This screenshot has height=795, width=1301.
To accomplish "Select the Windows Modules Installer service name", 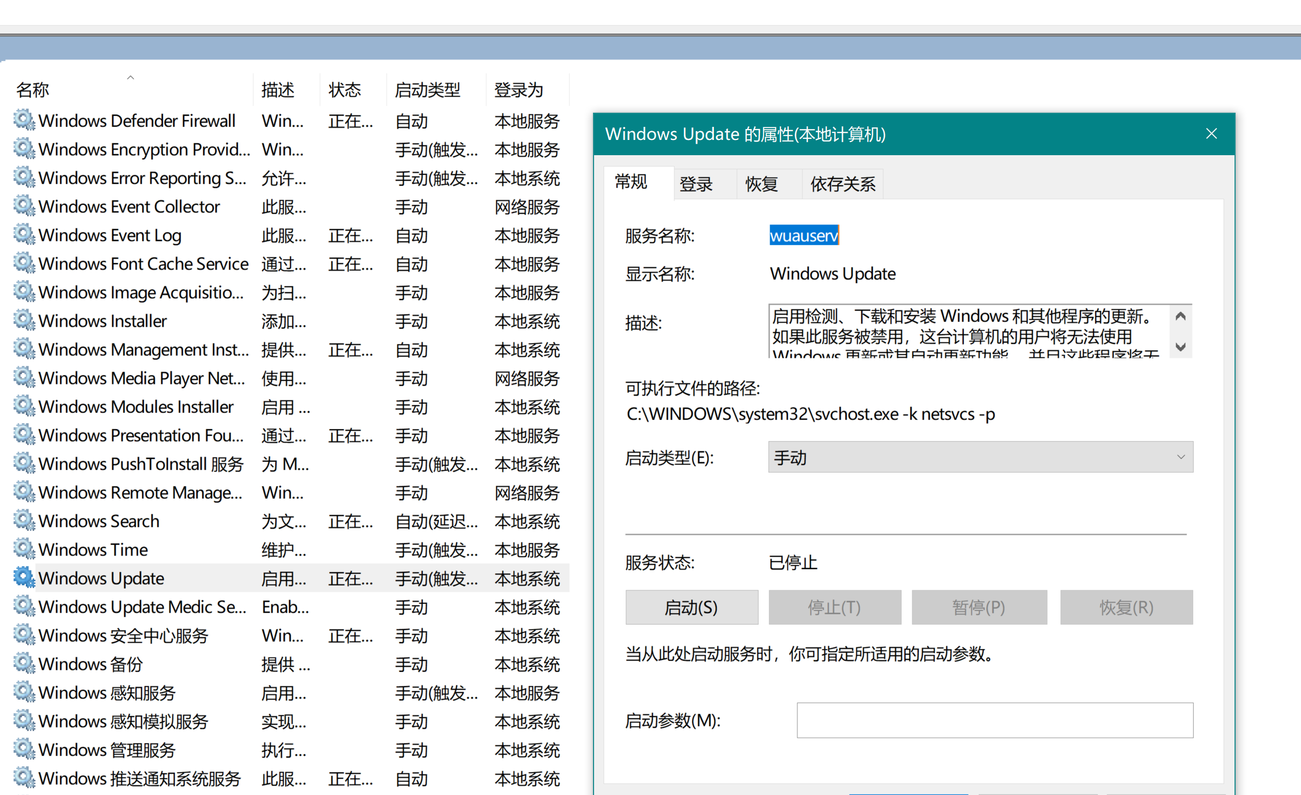I will pos(136,407).
